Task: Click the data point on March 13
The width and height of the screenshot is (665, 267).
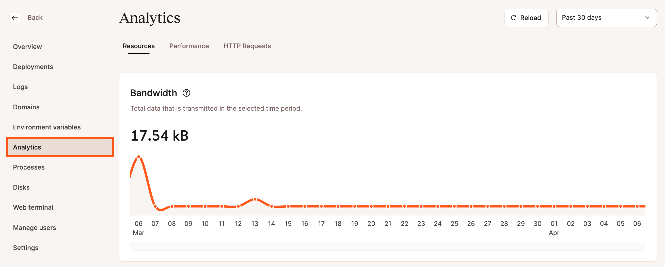Action: (x=255, y=199)
